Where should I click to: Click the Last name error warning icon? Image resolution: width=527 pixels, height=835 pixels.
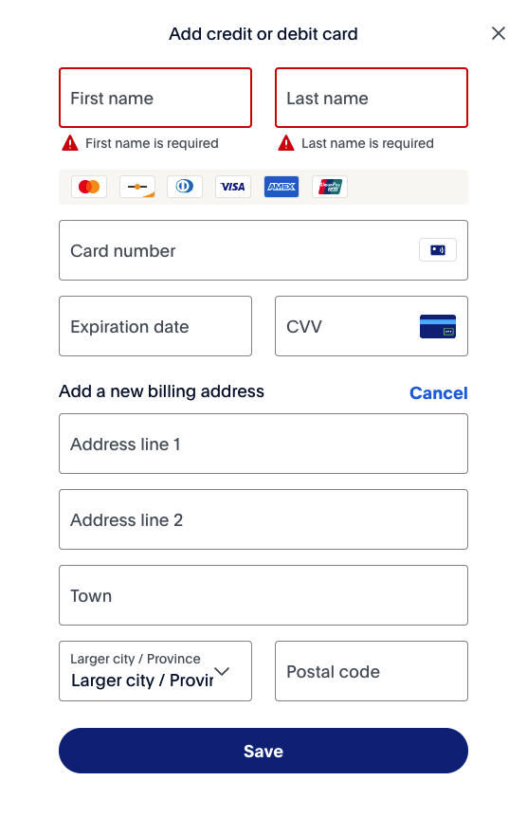coord(286,143)
